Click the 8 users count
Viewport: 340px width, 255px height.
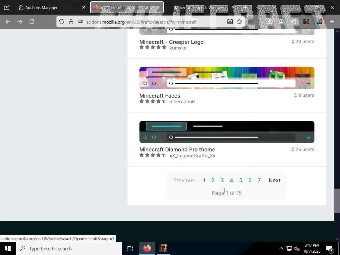tap(304, 95)
